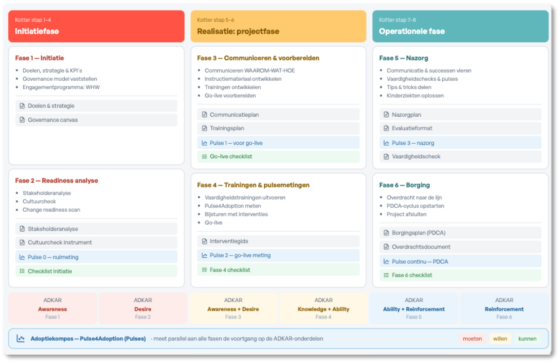Click the document icon beside Doelen & strategie
The width and height of the screenshot is (560, 363).
coord(22,106)
